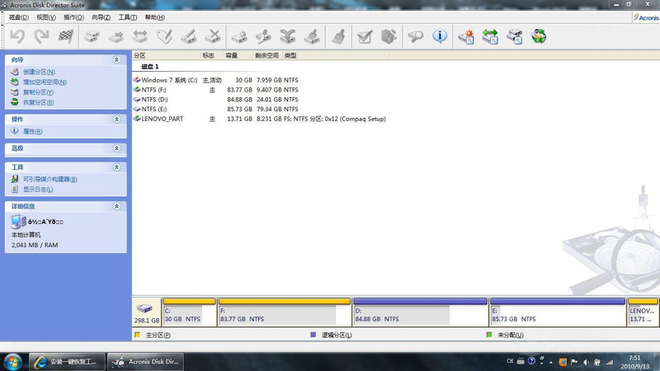Open 可引导媒介构建器(B) link
This screenshot has height=371, width=660.
(x=49, y=179)
